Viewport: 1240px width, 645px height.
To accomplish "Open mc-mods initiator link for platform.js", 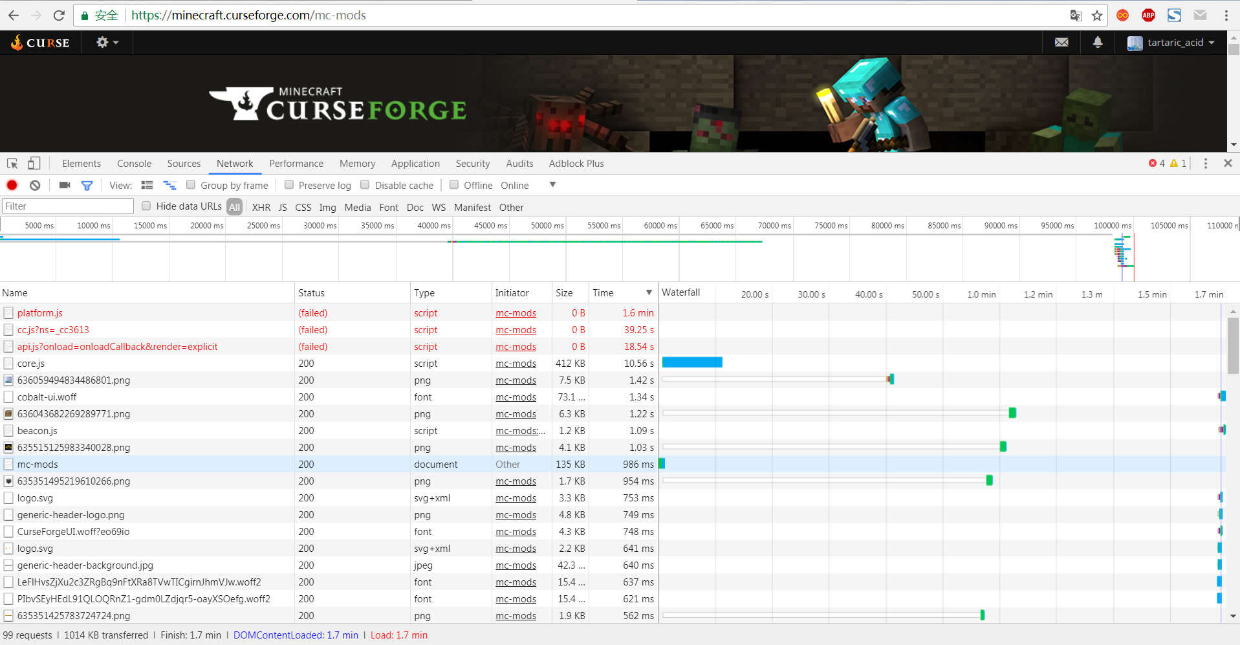I will [516, 313].
